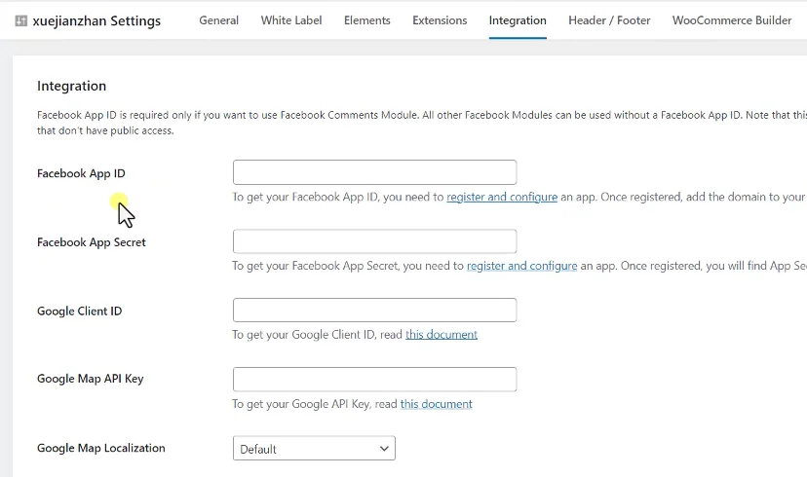Focus the Google Map API Key field
The height and width of the screenshot is (477, 807).
(374, 380)
